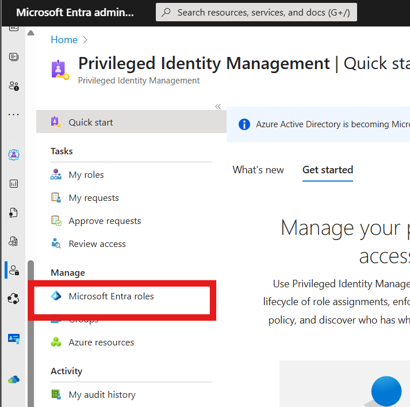The width and height of the screenshot is (410, 407).
Task: Click the chevron after Home breadcrumb
Action: point(85,40)
